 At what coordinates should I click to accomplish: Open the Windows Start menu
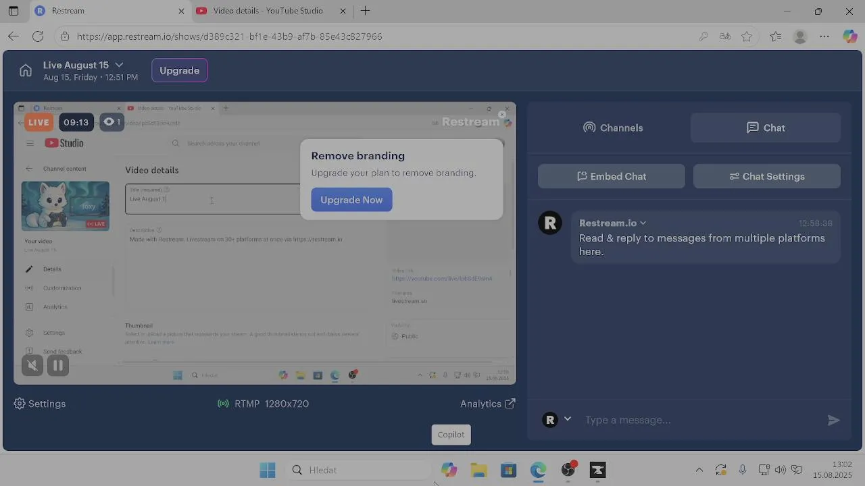[x=268, y=470]
